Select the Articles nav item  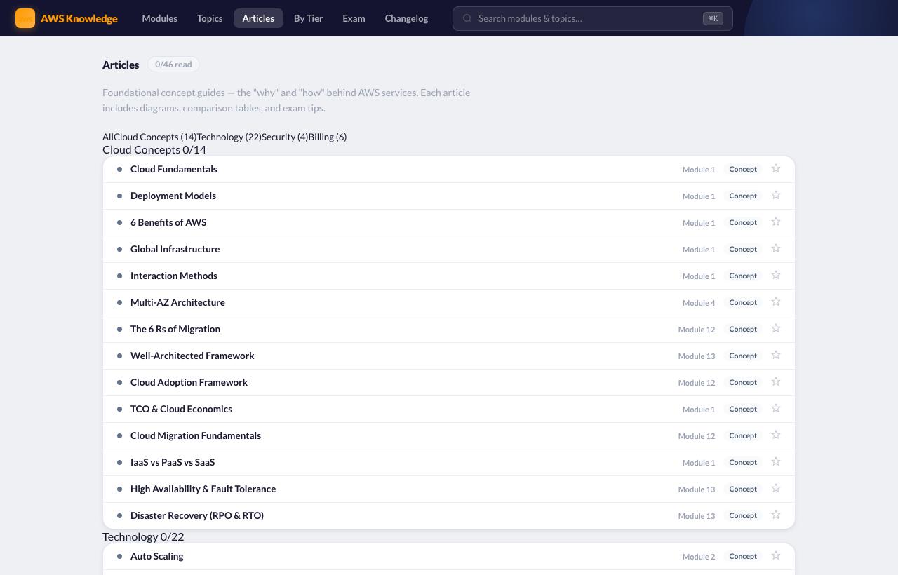coord(258,18)
